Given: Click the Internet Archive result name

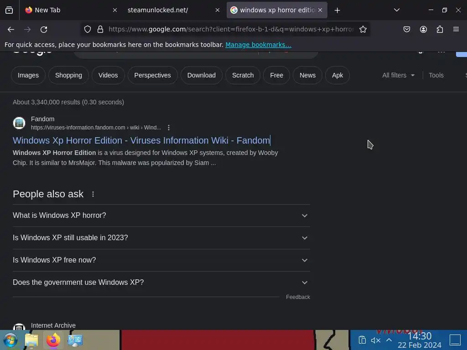Looking at the screenshot, I should point(53,325).
